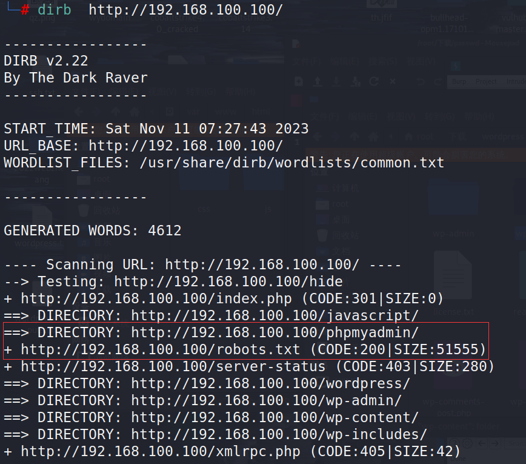Open the wordpress directory URL
Screen dimensions: 526x464
[x=270, y=383]
